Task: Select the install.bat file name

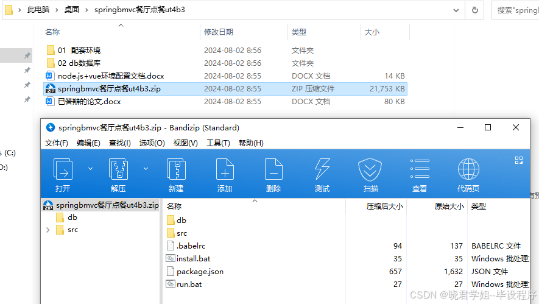Action: click(x=194, y=258)
